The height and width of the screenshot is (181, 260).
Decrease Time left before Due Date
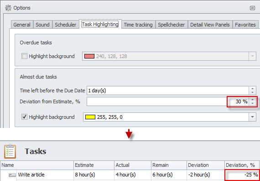[x=252, y=93]
